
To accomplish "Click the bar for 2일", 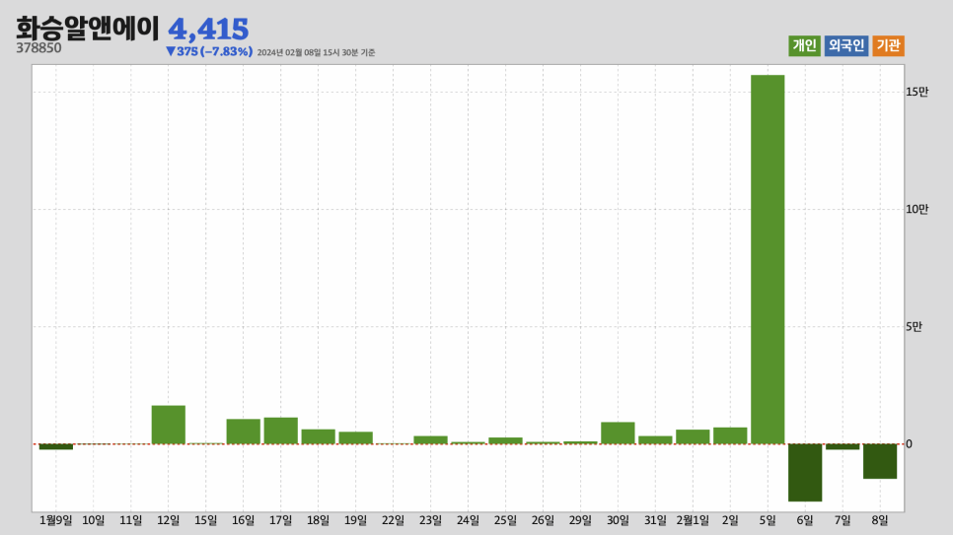I will click(x=730, y=435).
